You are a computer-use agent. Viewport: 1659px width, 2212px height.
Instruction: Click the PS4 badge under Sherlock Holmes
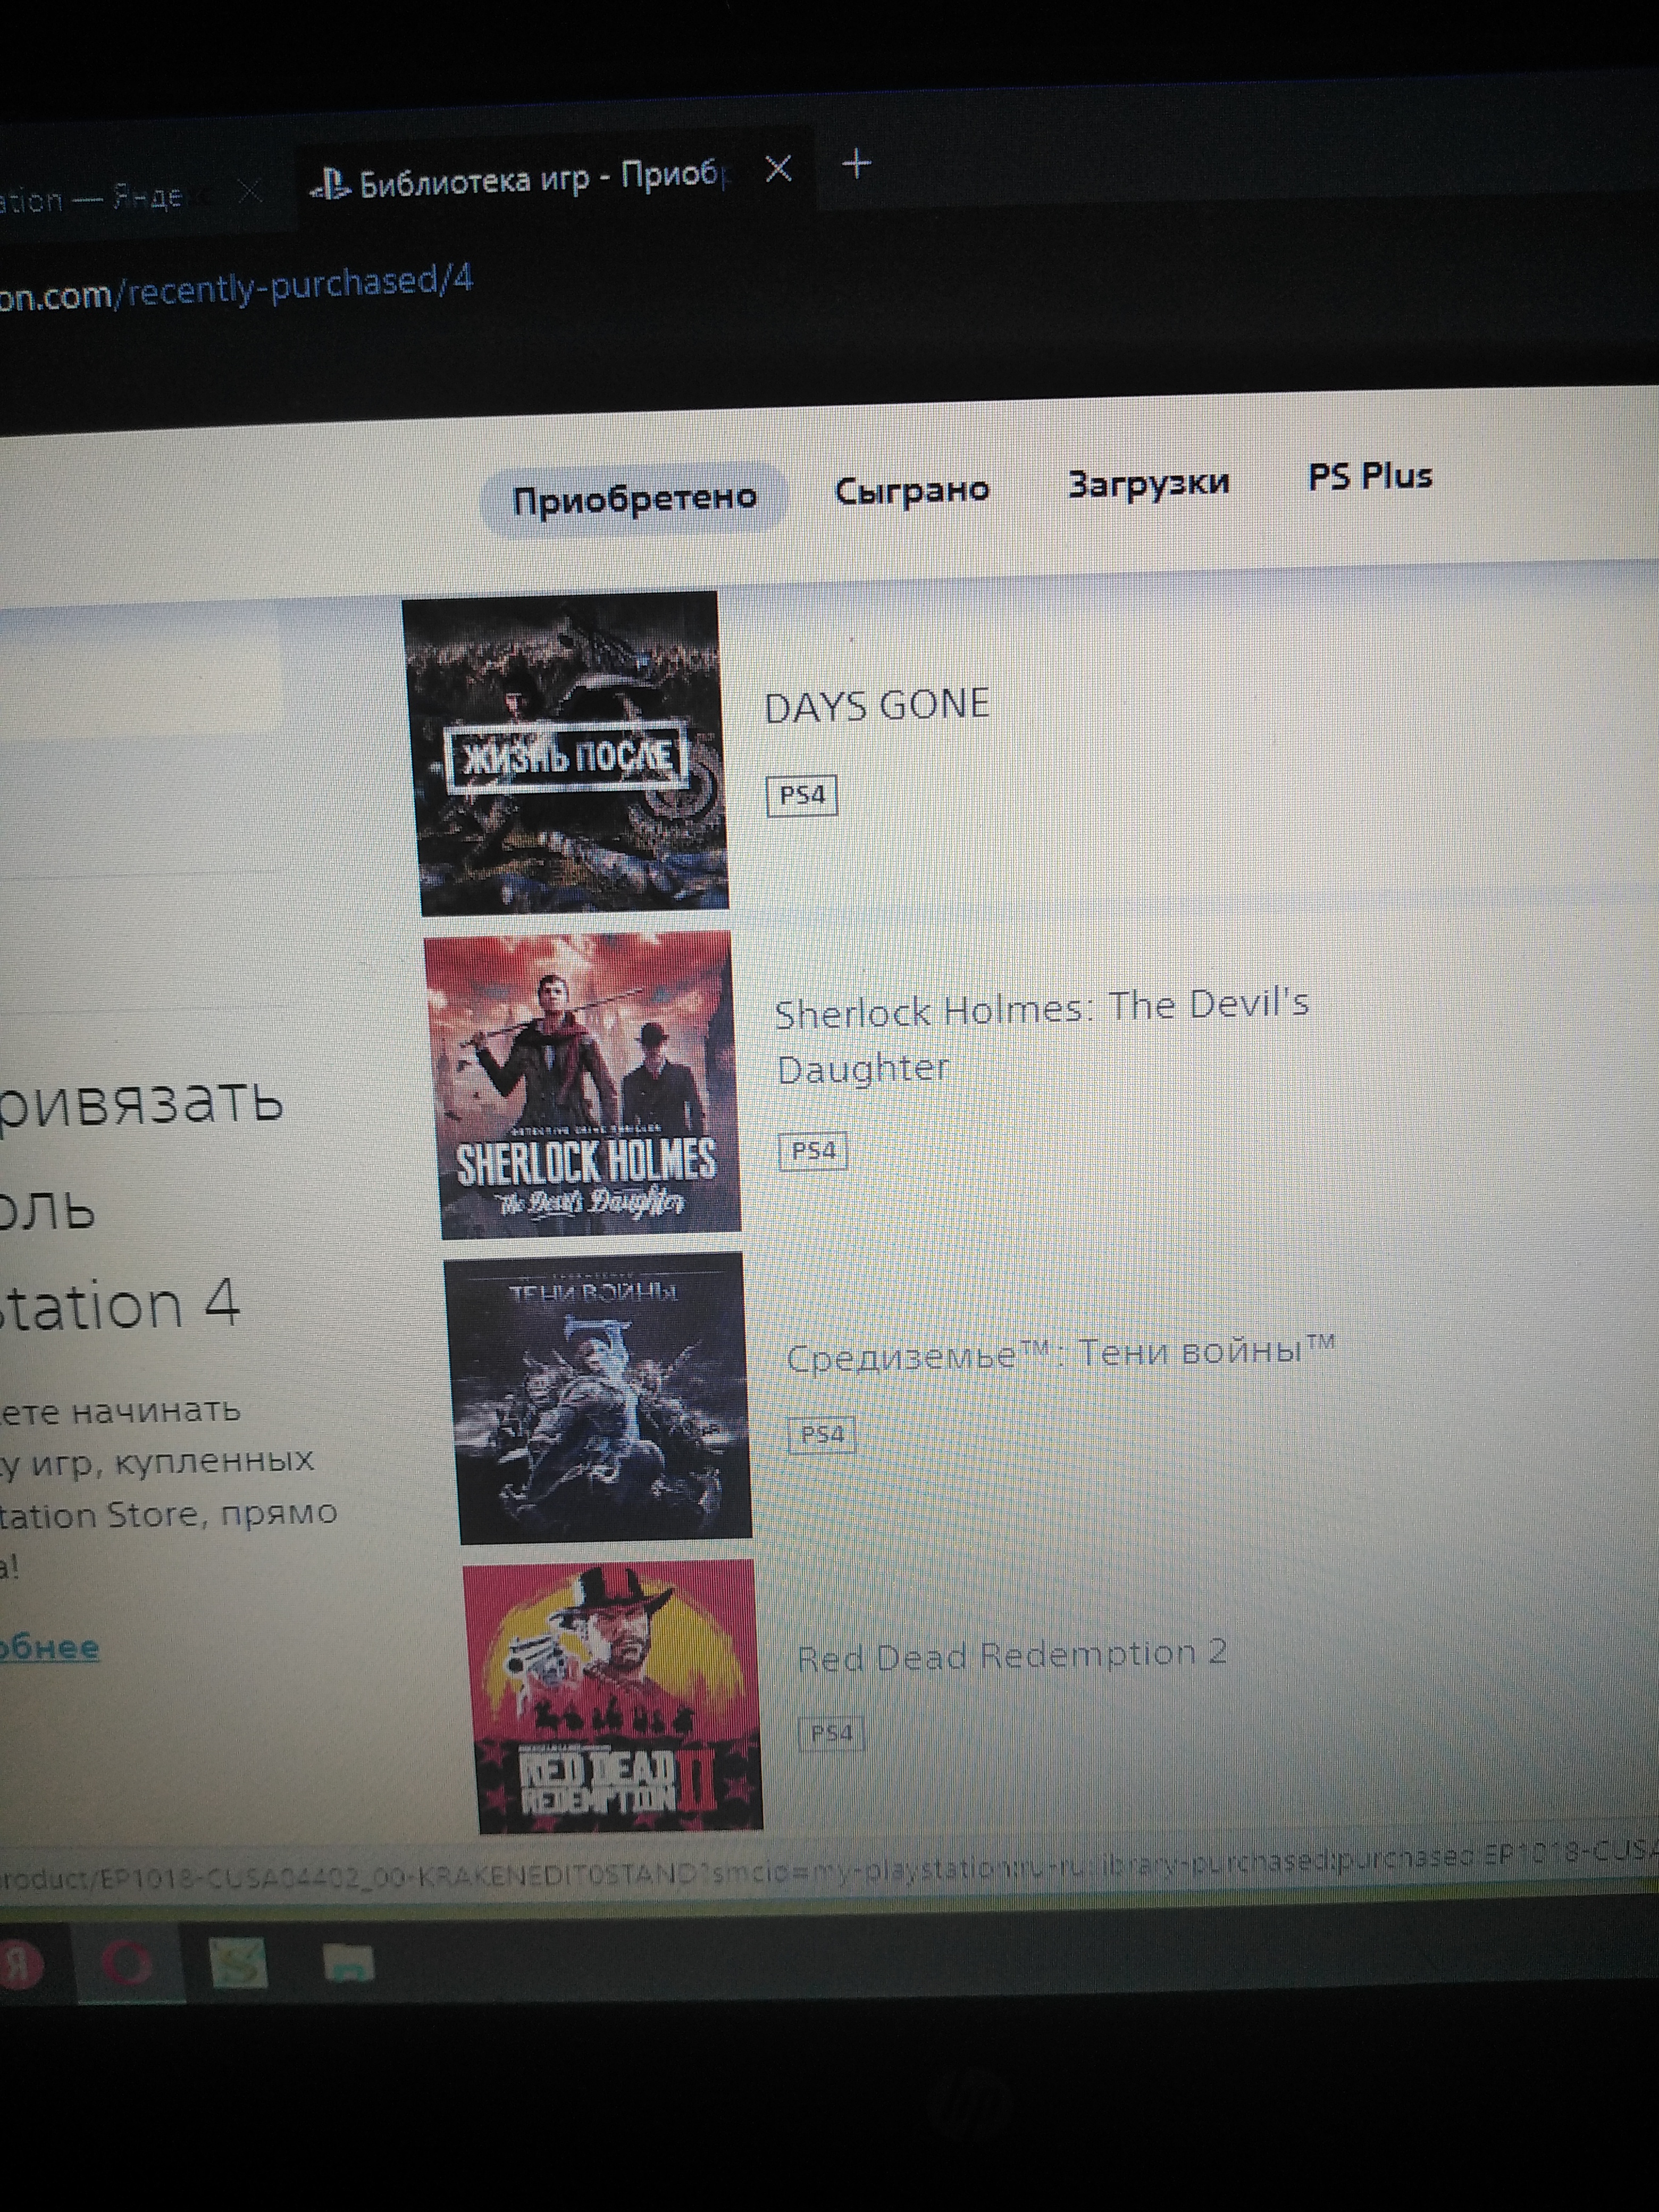tap(813, 1151)
